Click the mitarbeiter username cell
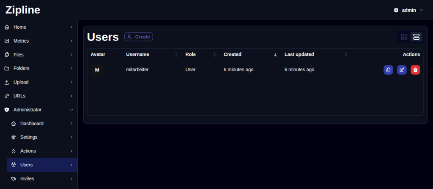The image size is (433, 189). point(137,70)
